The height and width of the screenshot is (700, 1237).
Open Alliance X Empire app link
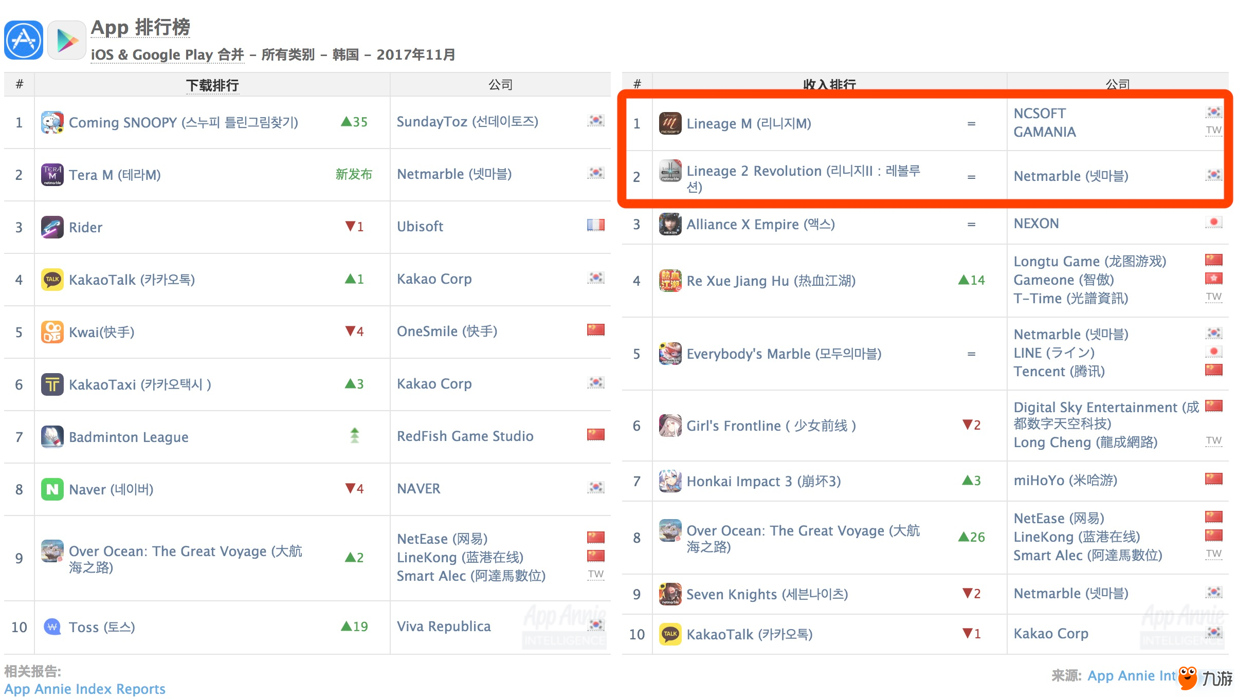click(x=760, y=224)
